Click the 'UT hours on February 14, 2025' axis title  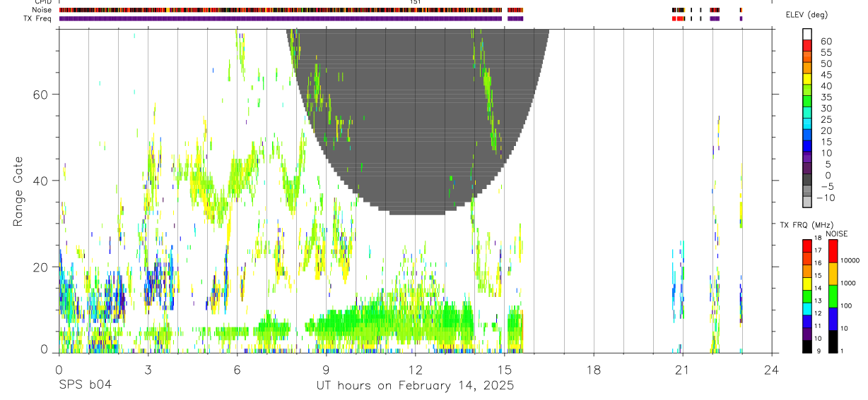point(415,386)
